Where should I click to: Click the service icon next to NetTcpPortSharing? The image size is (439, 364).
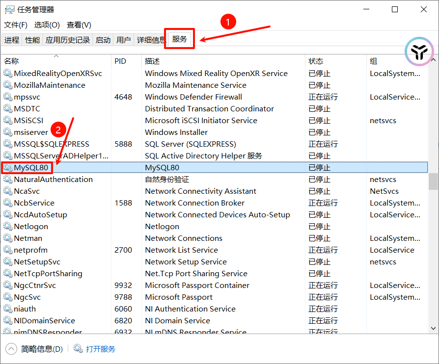click(8, 273)
